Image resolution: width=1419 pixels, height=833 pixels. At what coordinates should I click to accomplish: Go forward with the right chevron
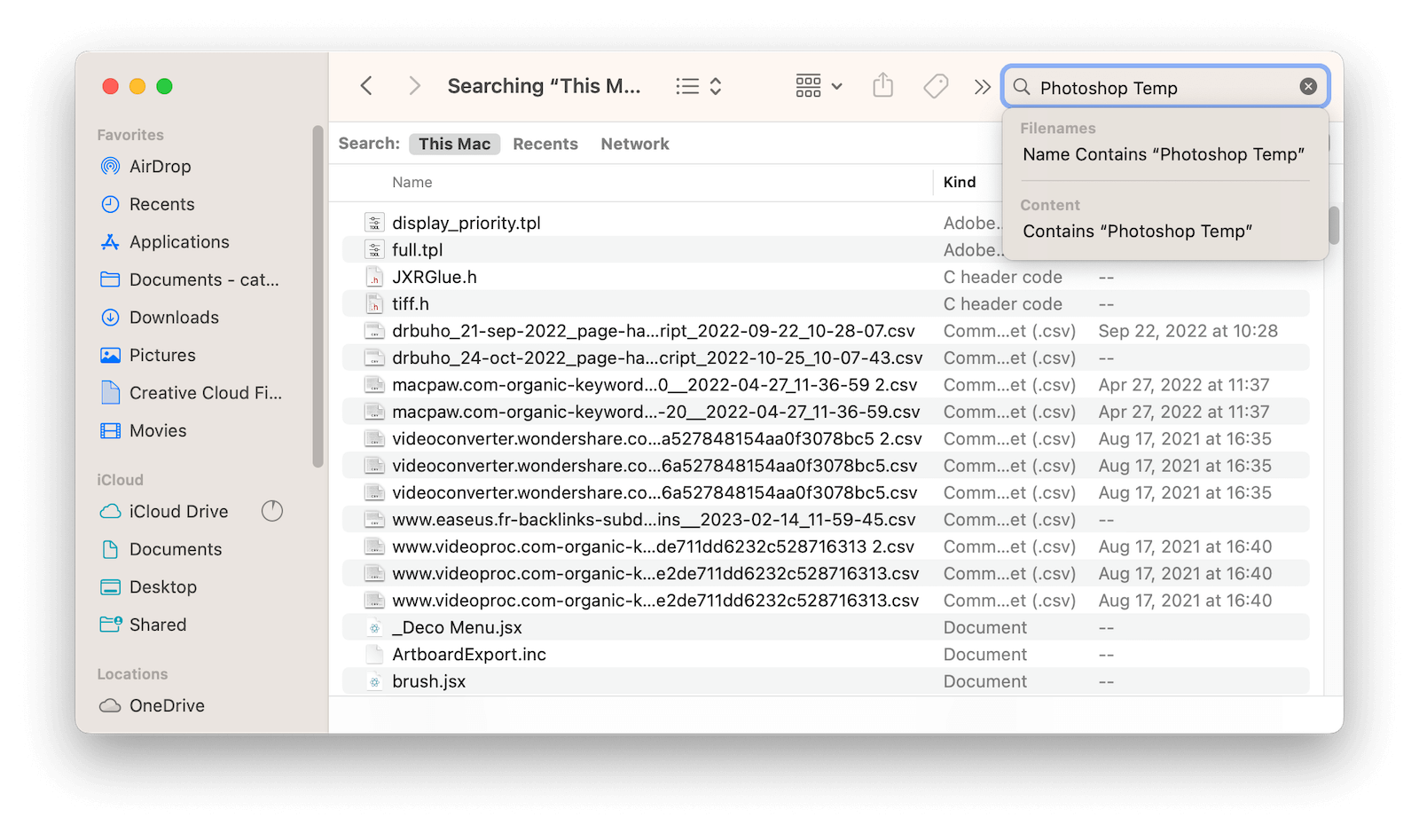[414, 86]
